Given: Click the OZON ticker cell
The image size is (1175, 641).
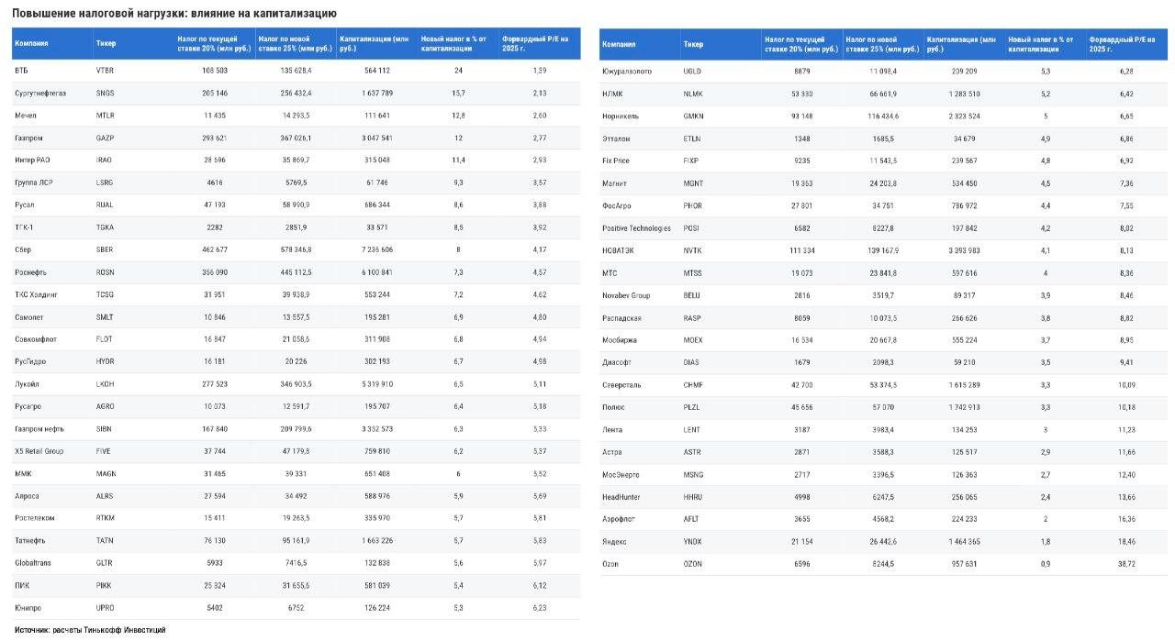Looking at the screenshot, I should point(693,564).
